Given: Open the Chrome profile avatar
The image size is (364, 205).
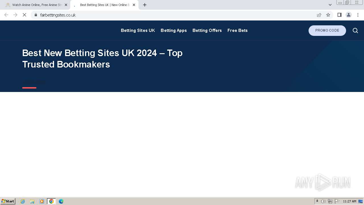Looking at the screenshot, I should click(x=349, y=15).
